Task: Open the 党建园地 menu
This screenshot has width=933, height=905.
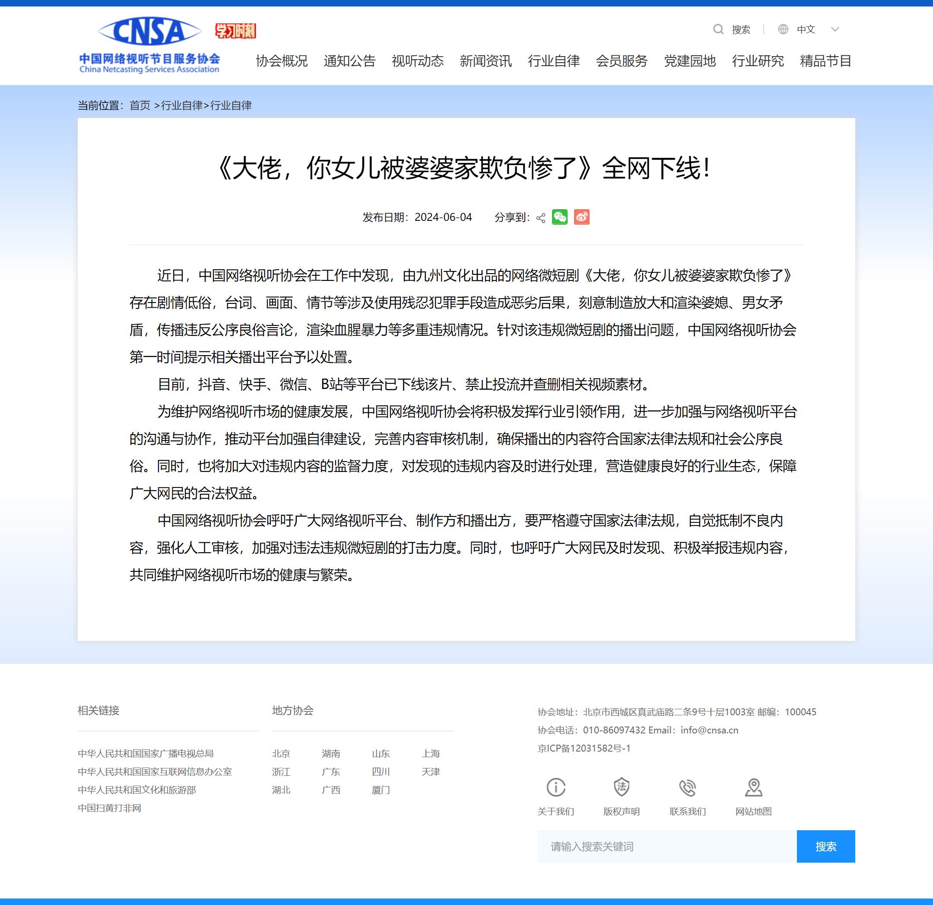Action: click(690, 61)
